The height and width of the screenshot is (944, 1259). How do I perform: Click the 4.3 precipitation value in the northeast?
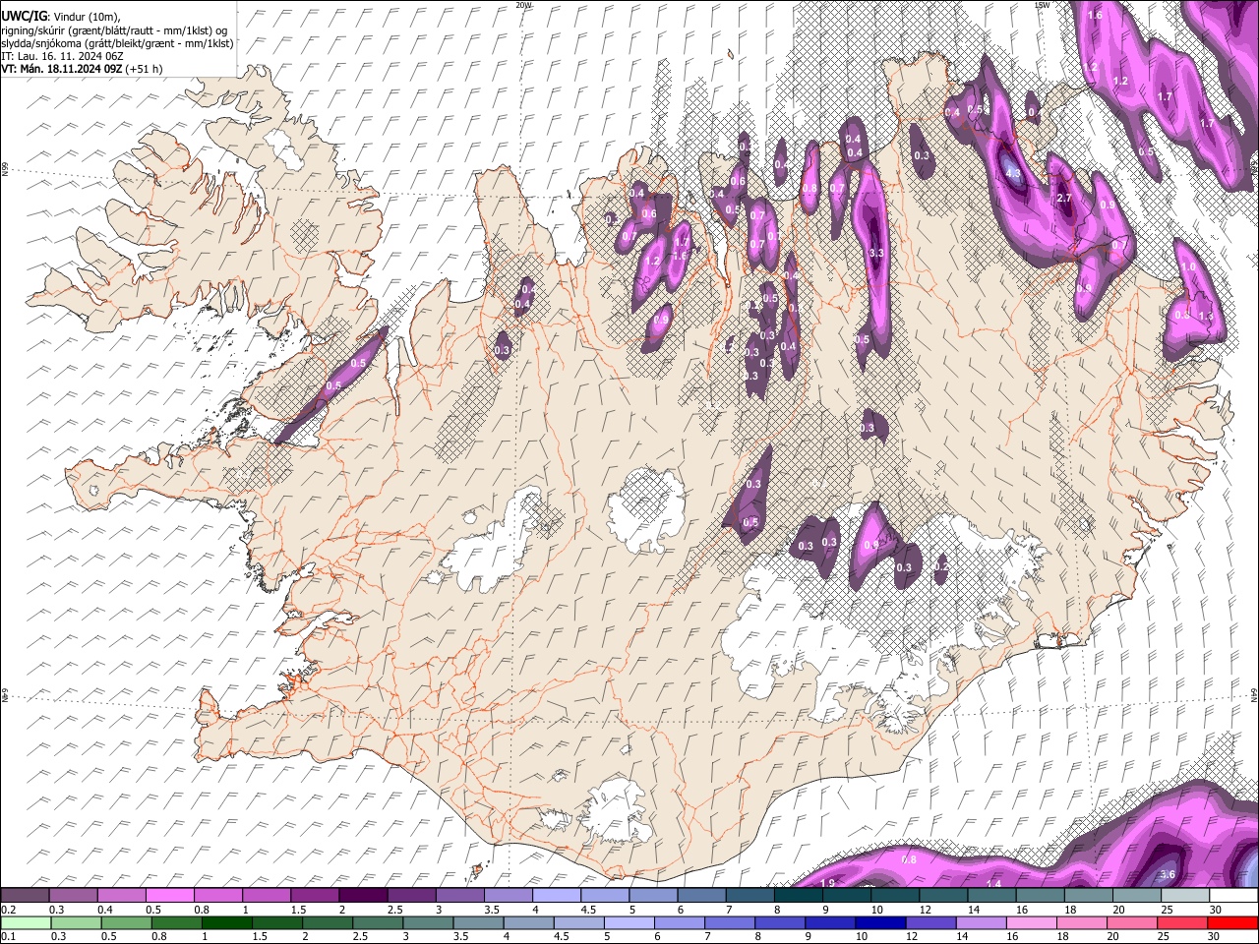(x=1014, y=173)
